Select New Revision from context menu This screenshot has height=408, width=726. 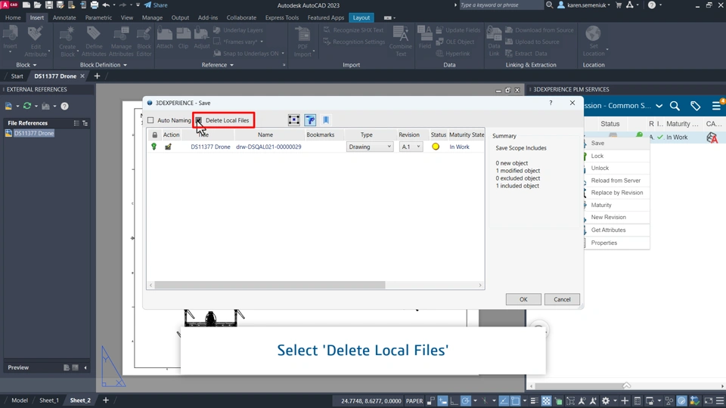(608, 217)
